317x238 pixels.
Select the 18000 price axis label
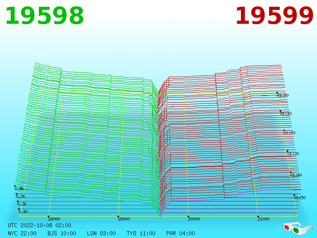click(54, 219)
